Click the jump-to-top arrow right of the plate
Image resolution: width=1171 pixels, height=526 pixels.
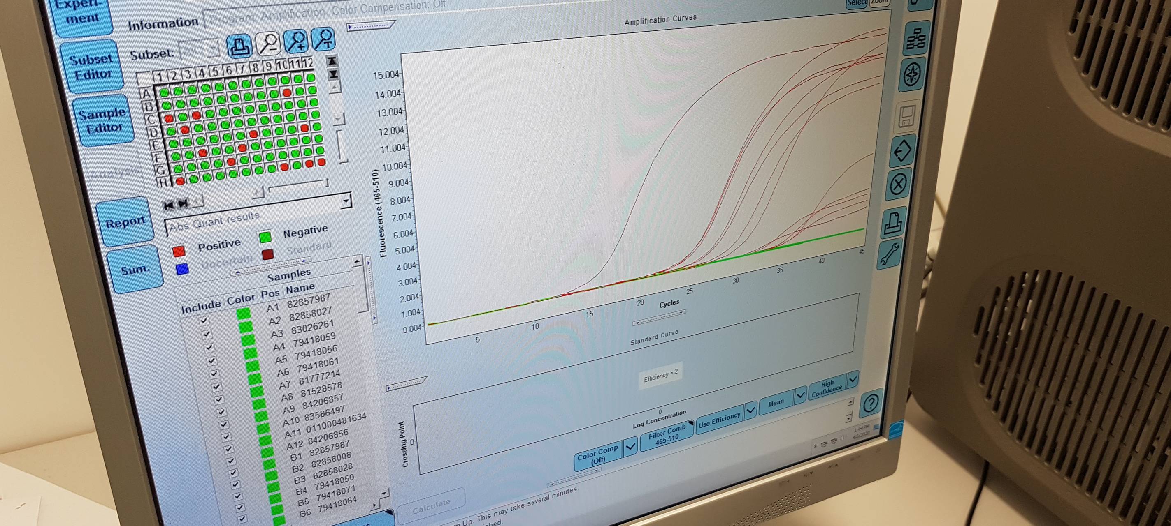coord(332,60)
